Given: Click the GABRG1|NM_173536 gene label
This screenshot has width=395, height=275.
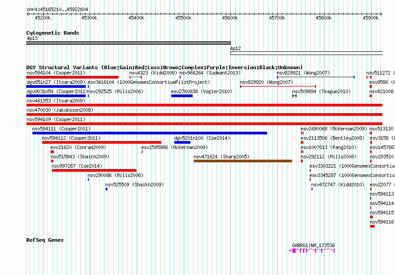Looking at the screenshot, I should [313, 245].
